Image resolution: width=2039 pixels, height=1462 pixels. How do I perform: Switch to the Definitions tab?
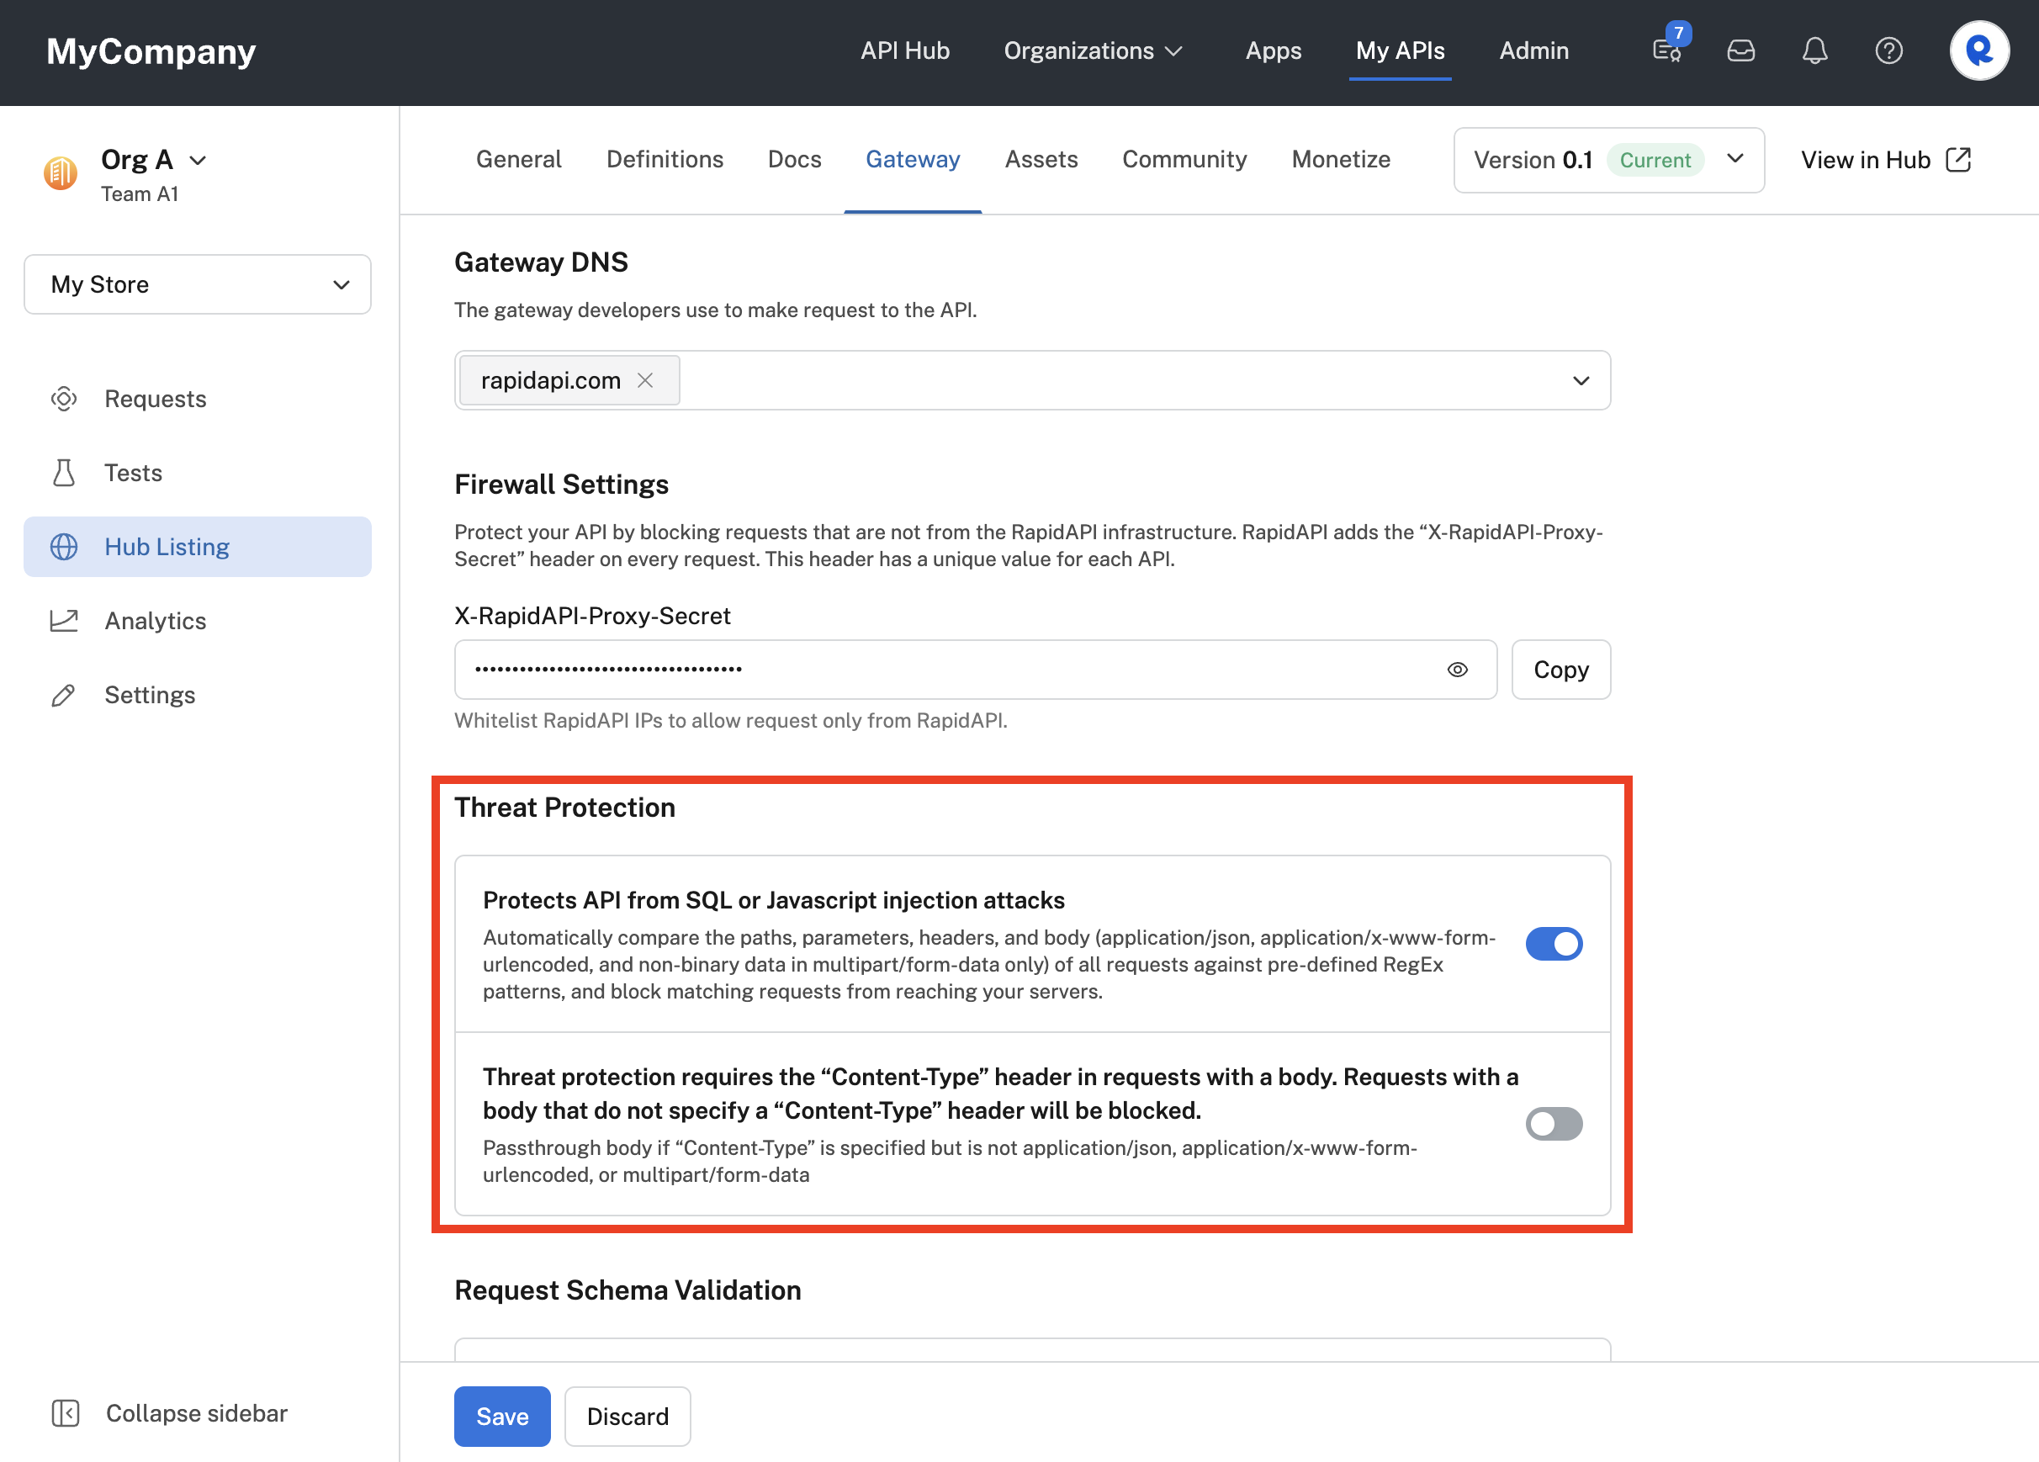pyautogui.click(x=665, y=159)
